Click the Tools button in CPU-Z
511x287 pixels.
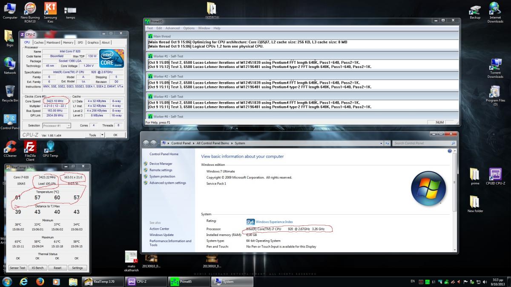92,135
